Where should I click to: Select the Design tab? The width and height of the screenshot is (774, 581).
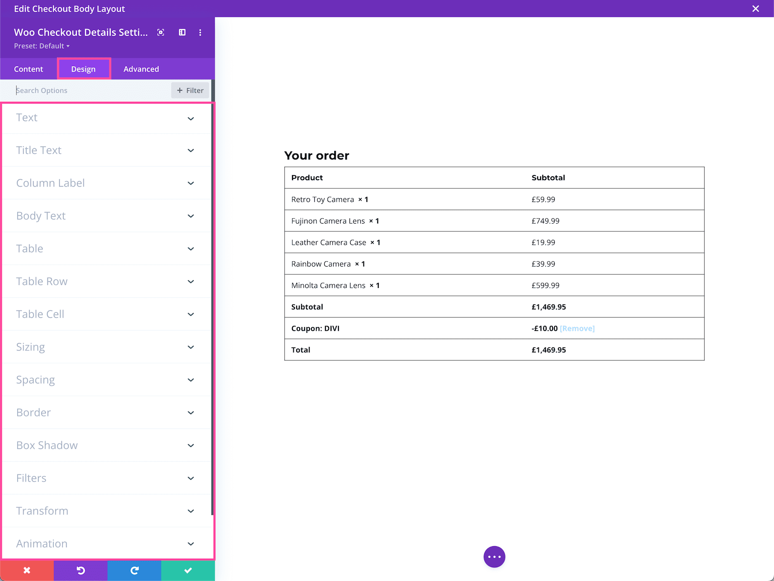click(83, 69)
